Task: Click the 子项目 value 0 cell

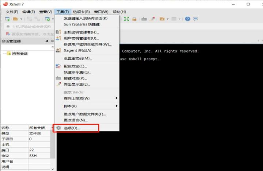Action: click(39, 139)
